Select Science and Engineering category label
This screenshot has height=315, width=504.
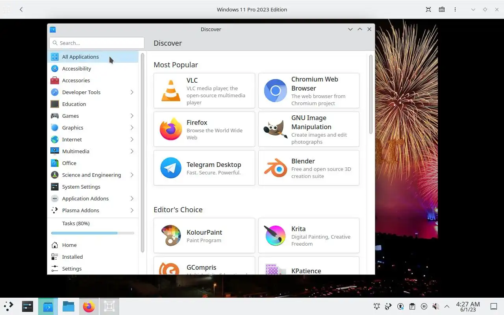pos(91,175)
